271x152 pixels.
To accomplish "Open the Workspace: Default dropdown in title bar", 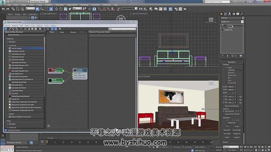I will point(40,2).
